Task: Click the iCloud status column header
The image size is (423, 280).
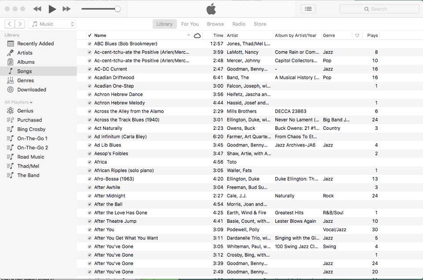Action: pyautogui.click(x=197, y=35)
